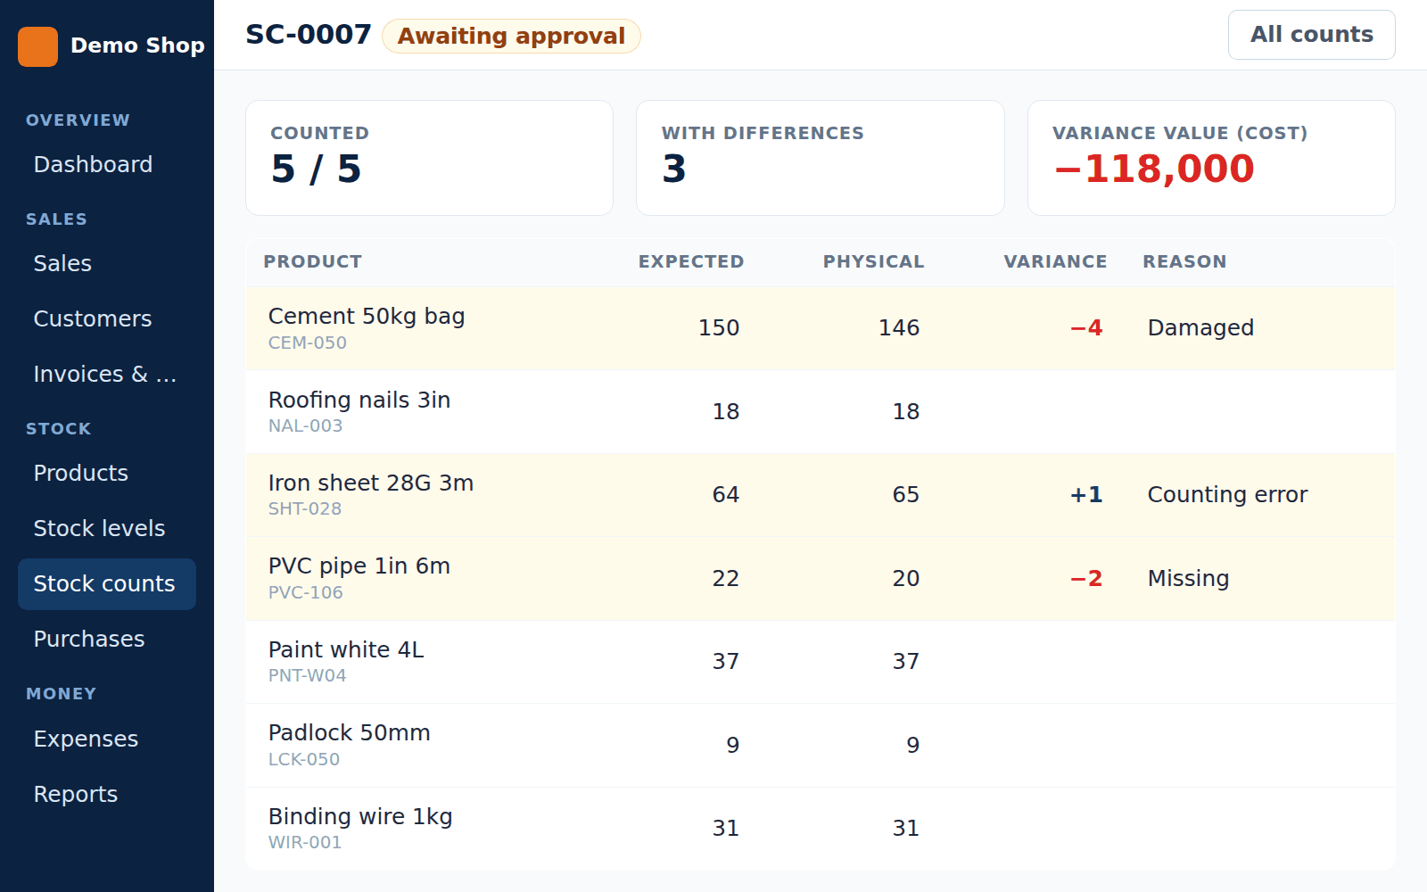Image resolution: width=1427 pixels, height=892 pixels.
Task: Navigate to Products
Action: click(x=107, y=473)
